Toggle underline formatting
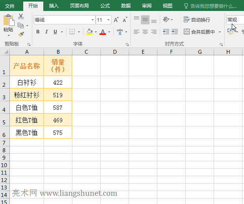Screen dimensions: 244x204 point(55,32)
